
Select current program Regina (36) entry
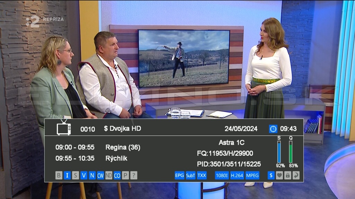98,147
